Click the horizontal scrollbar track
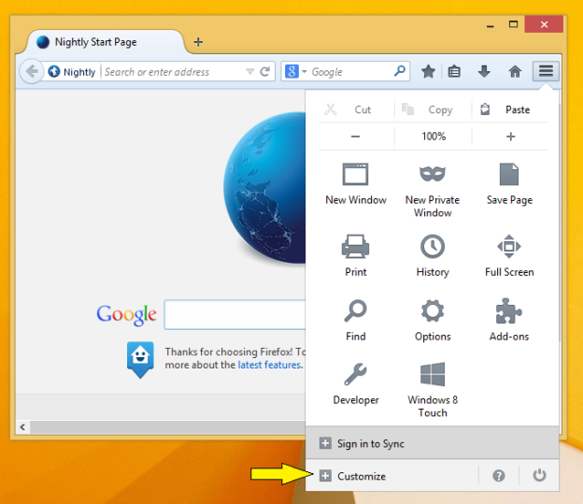Viewport: 583px width, 504px height. pyautogui.click(x=167, y=427)
